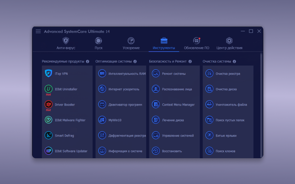The height and width of the screenshot is (184, 295).
Task: Open the IObit Uninstaller label
Action: pos(66,89)
